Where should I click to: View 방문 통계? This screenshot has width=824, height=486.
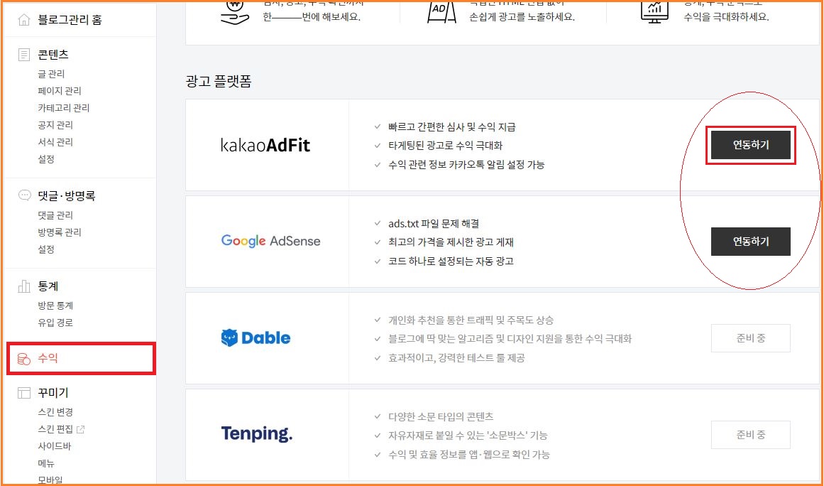point(55,306)
